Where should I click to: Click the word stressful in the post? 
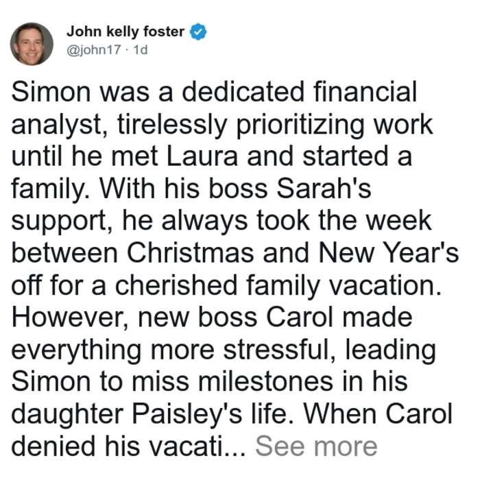coord(278,350)
